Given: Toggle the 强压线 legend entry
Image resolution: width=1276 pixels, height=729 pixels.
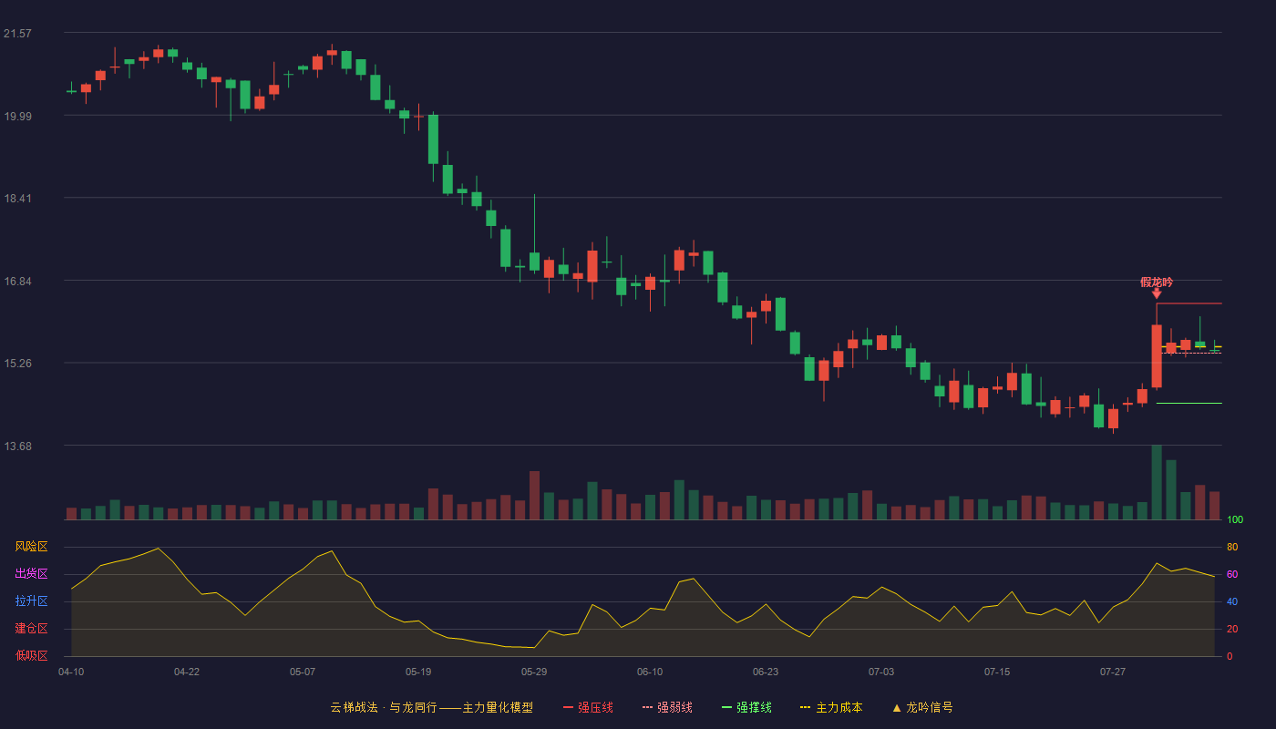Looking at the screenshot, I should 588,707.
